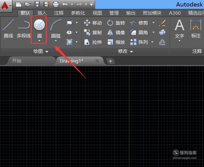This screenshot has height=167, width=204.
Task: Select the 直线 line tool
Action: 8,28
